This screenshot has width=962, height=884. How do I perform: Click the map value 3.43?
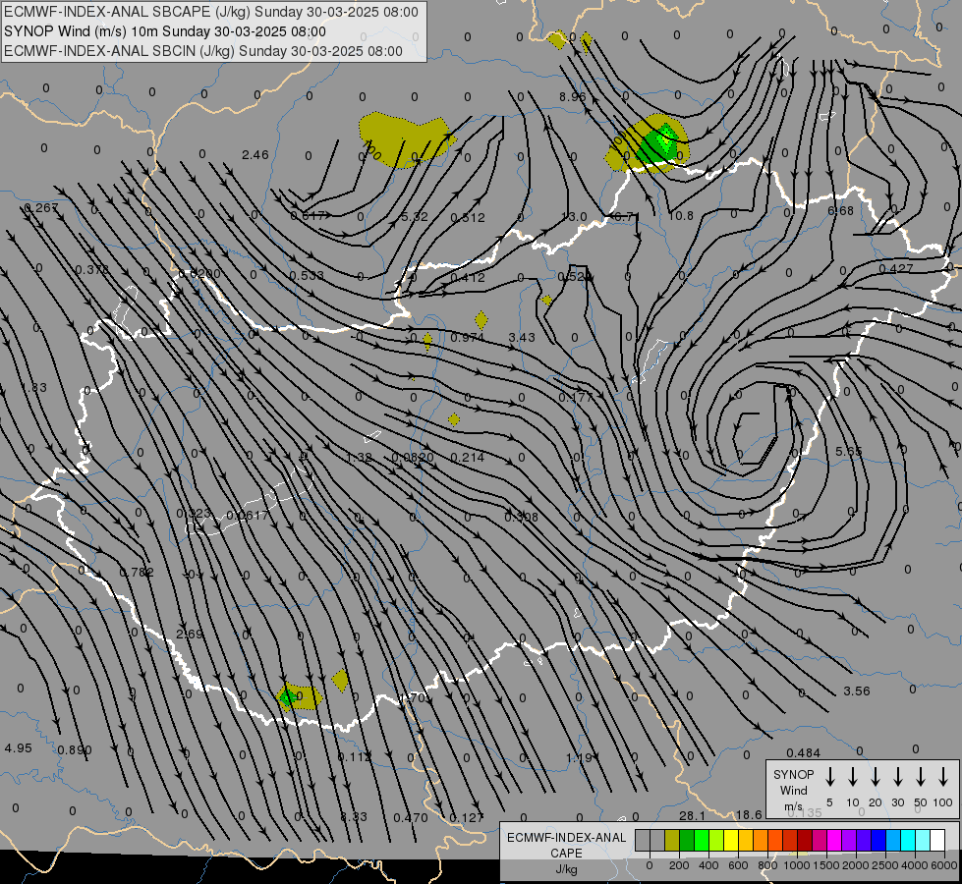click(x=522, y=338)
